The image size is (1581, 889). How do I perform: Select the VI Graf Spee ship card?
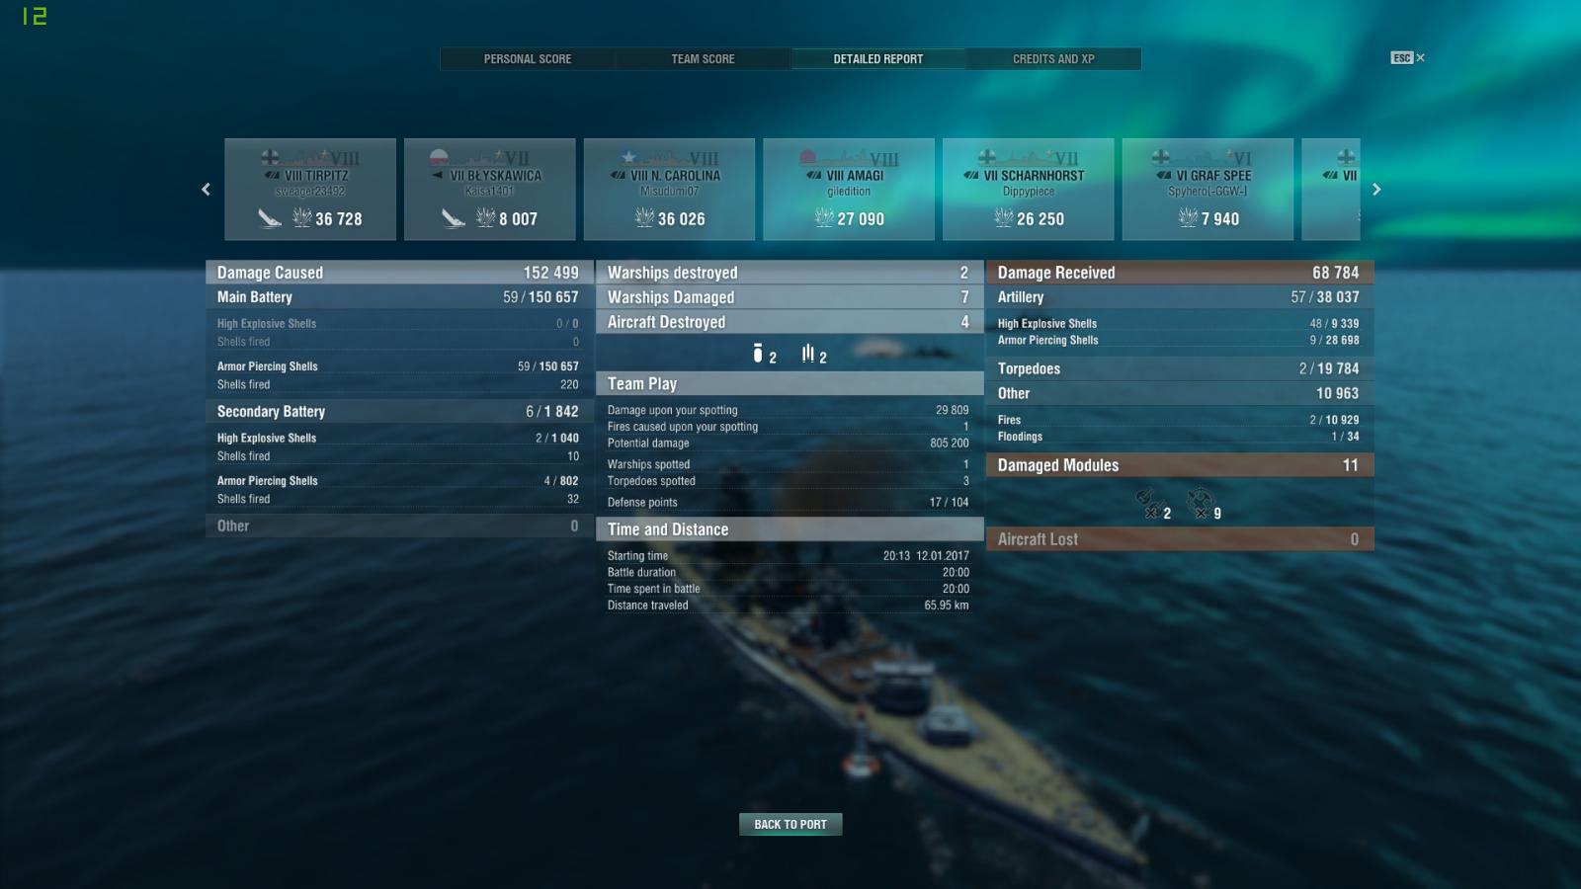tap(1207, 189)
